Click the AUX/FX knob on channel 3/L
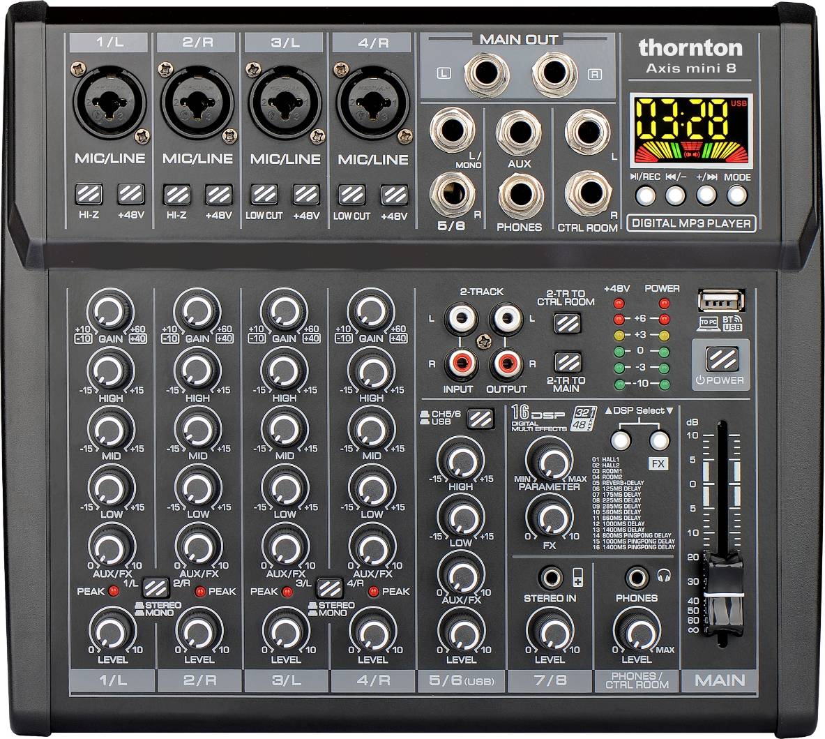Screen dimensions: 825x739 tap(285, 547)
